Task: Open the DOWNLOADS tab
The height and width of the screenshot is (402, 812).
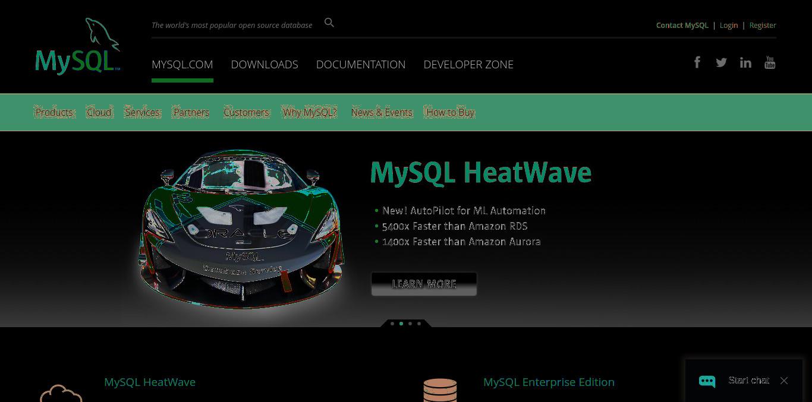Action: 265,64
